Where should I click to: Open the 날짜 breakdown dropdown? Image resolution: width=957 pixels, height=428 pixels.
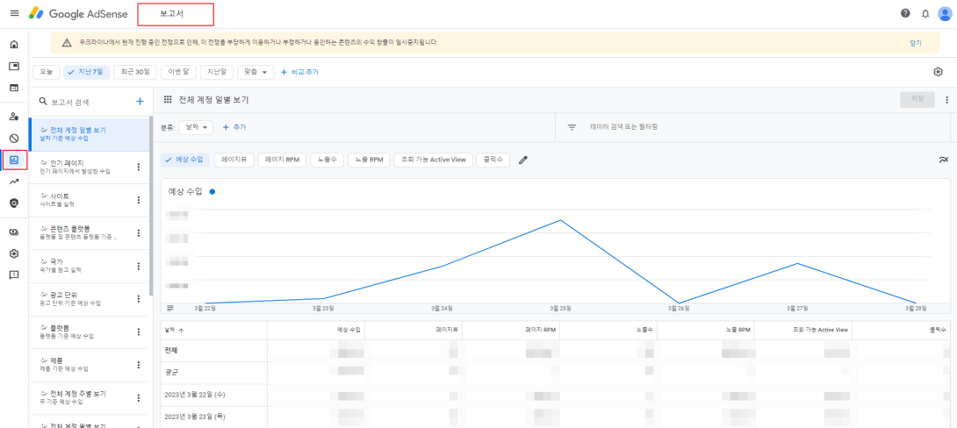196,127
